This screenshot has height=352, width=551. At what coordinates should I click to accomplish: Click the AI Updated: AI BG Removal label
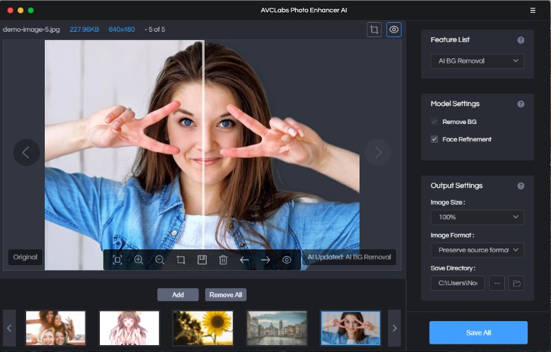click(349, 257)
